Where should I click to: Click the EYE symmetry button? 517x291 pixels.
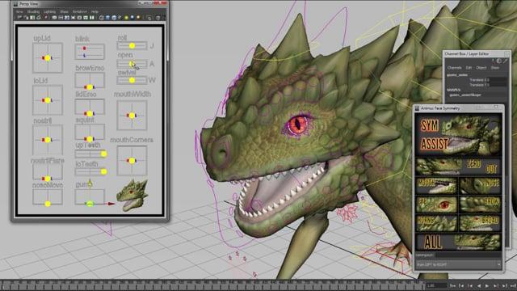[x=436, y=205]
